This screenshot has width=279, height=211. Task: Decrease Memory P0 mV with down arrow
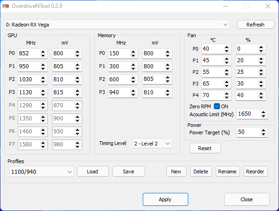click(167, 55)
